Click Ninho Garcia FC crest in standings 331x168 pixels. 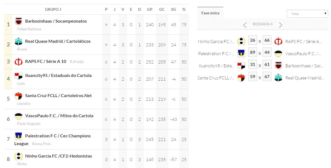[19, 156]
